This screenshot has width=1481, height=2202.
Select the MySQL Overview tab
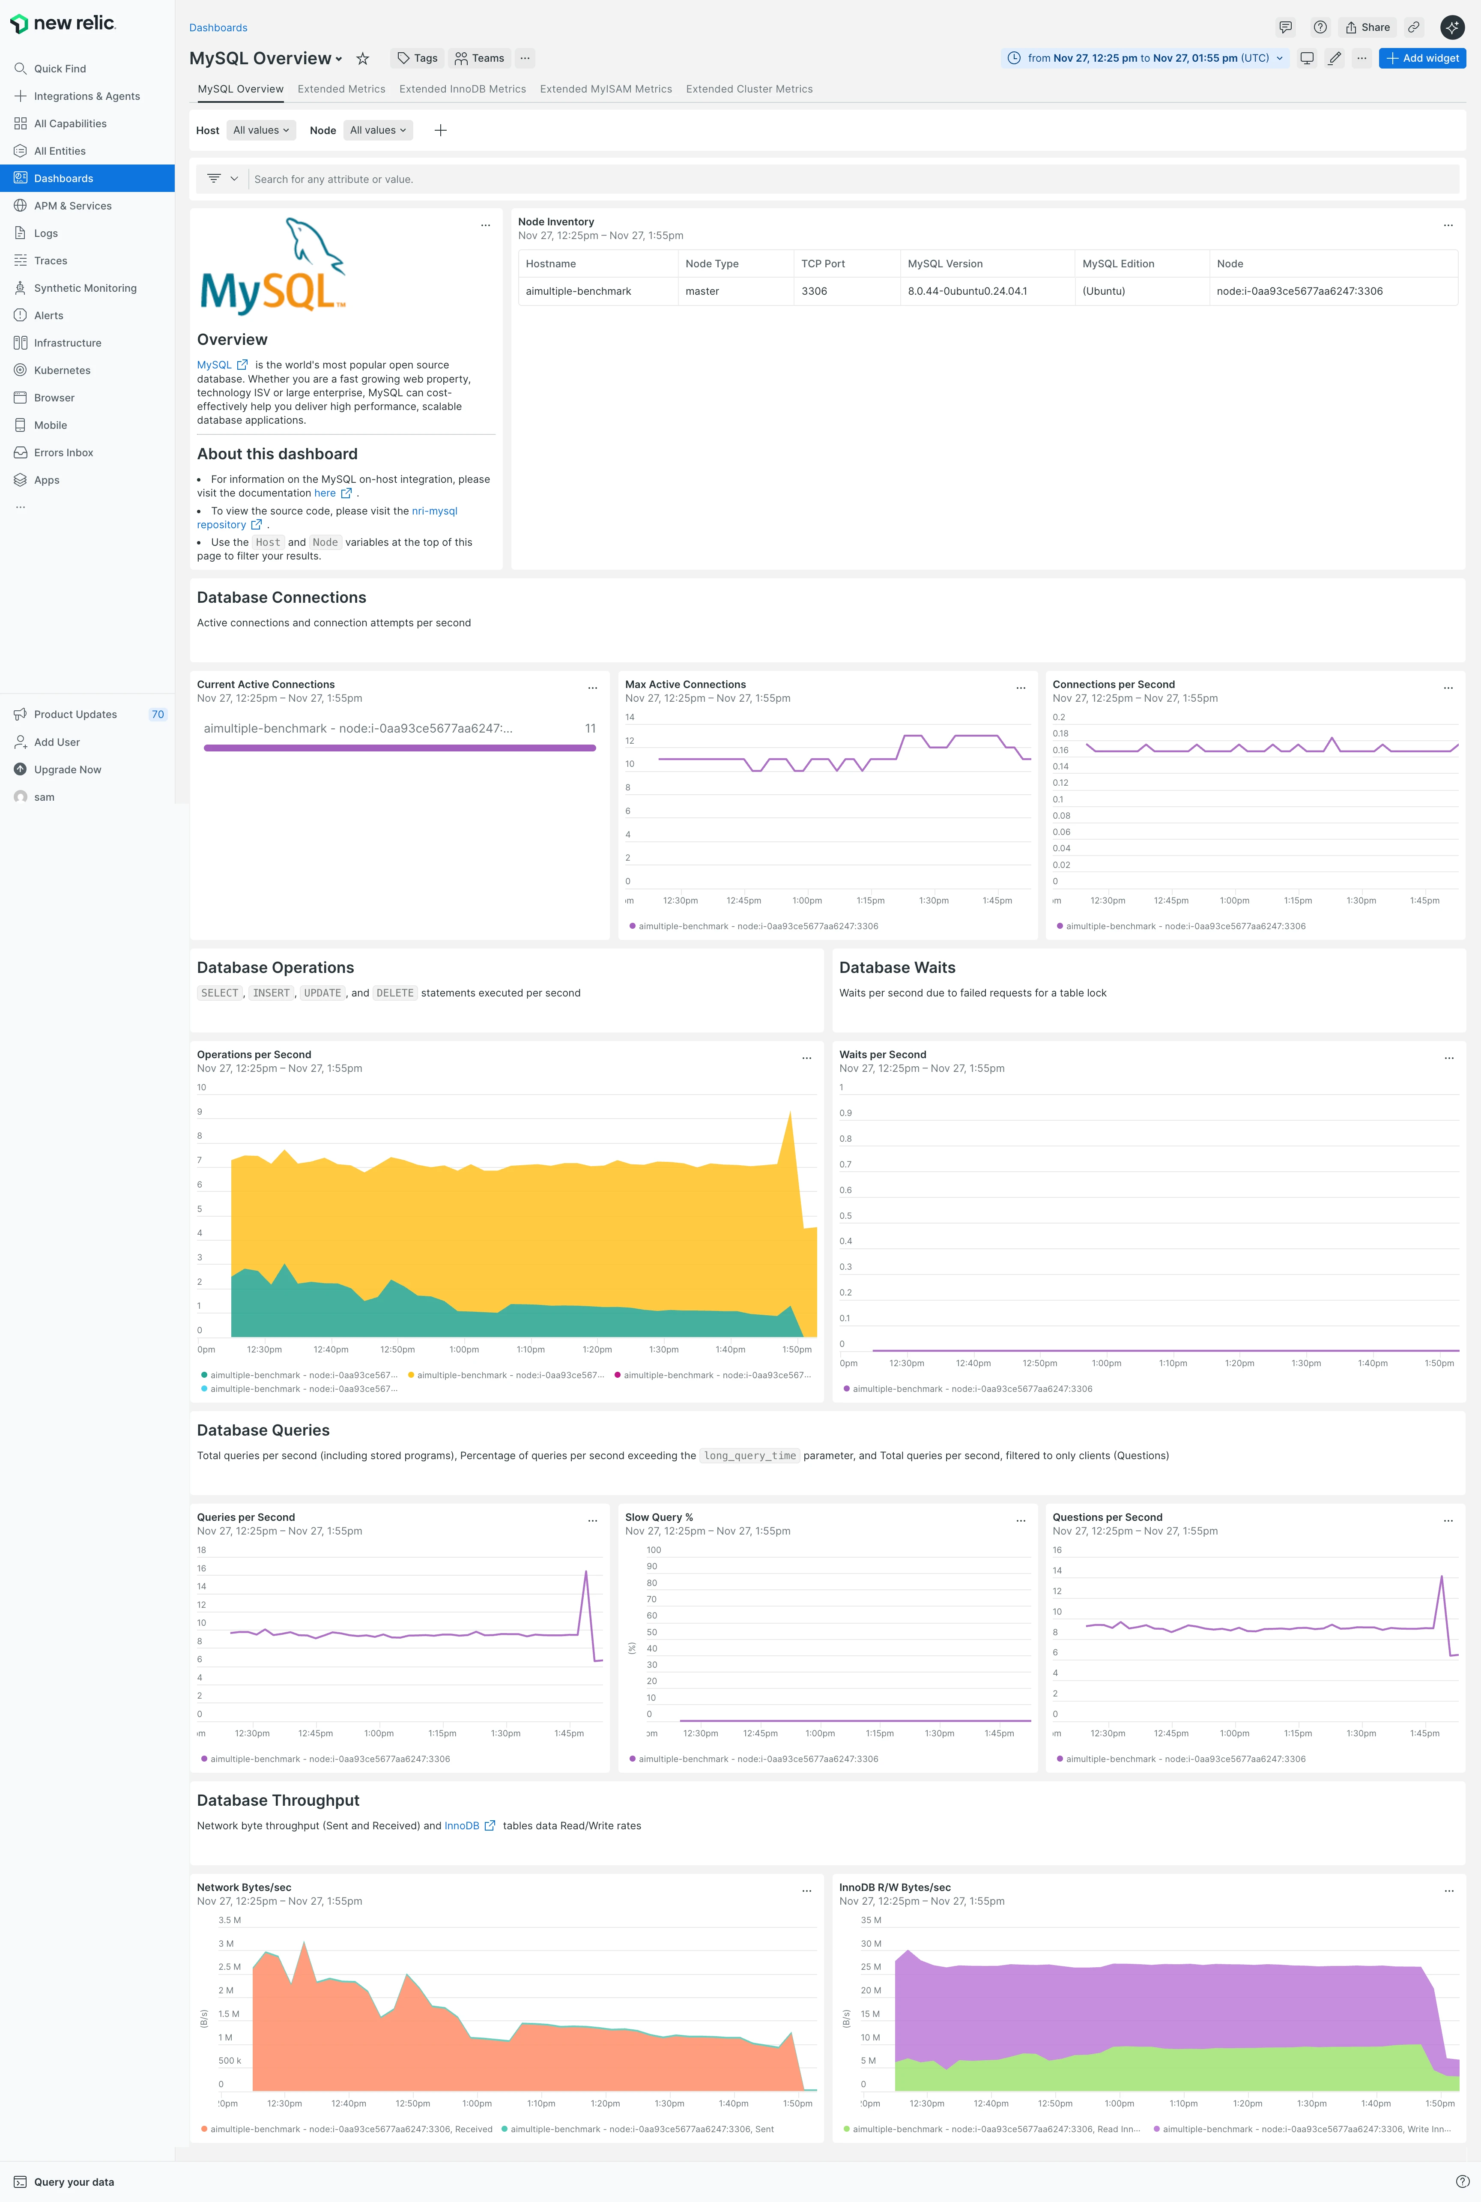pos(240,89)
